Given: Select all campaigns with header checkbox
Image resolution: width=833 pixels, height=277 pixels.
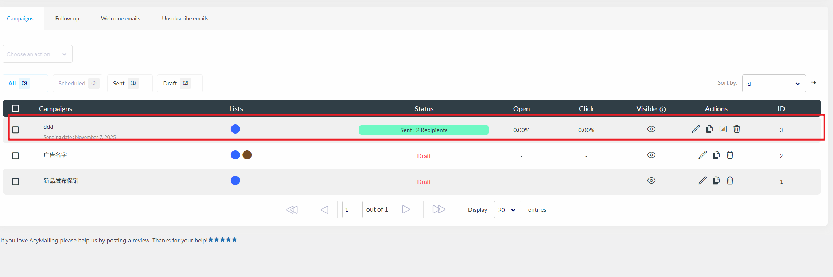Looking at the screenshot, I should (15, 108).
